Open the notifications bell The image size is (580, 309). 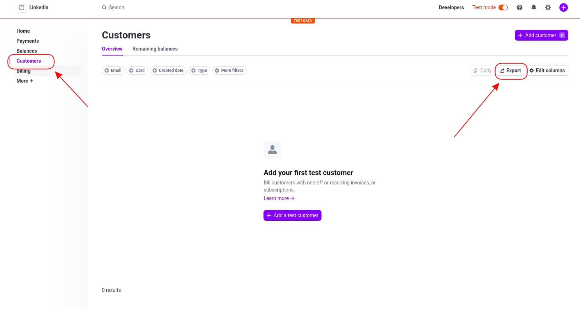(x=534, y=7)
